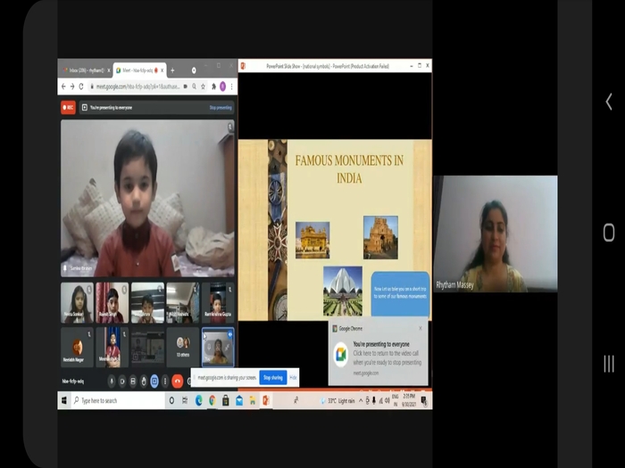Image resolution: width=625 pixels, height=468 pixels.
Task: Open Chrome three-dot menu
Action: (231, 86)
